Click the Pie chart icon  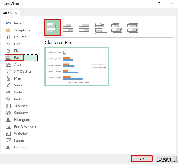click(x=8, y=51)
